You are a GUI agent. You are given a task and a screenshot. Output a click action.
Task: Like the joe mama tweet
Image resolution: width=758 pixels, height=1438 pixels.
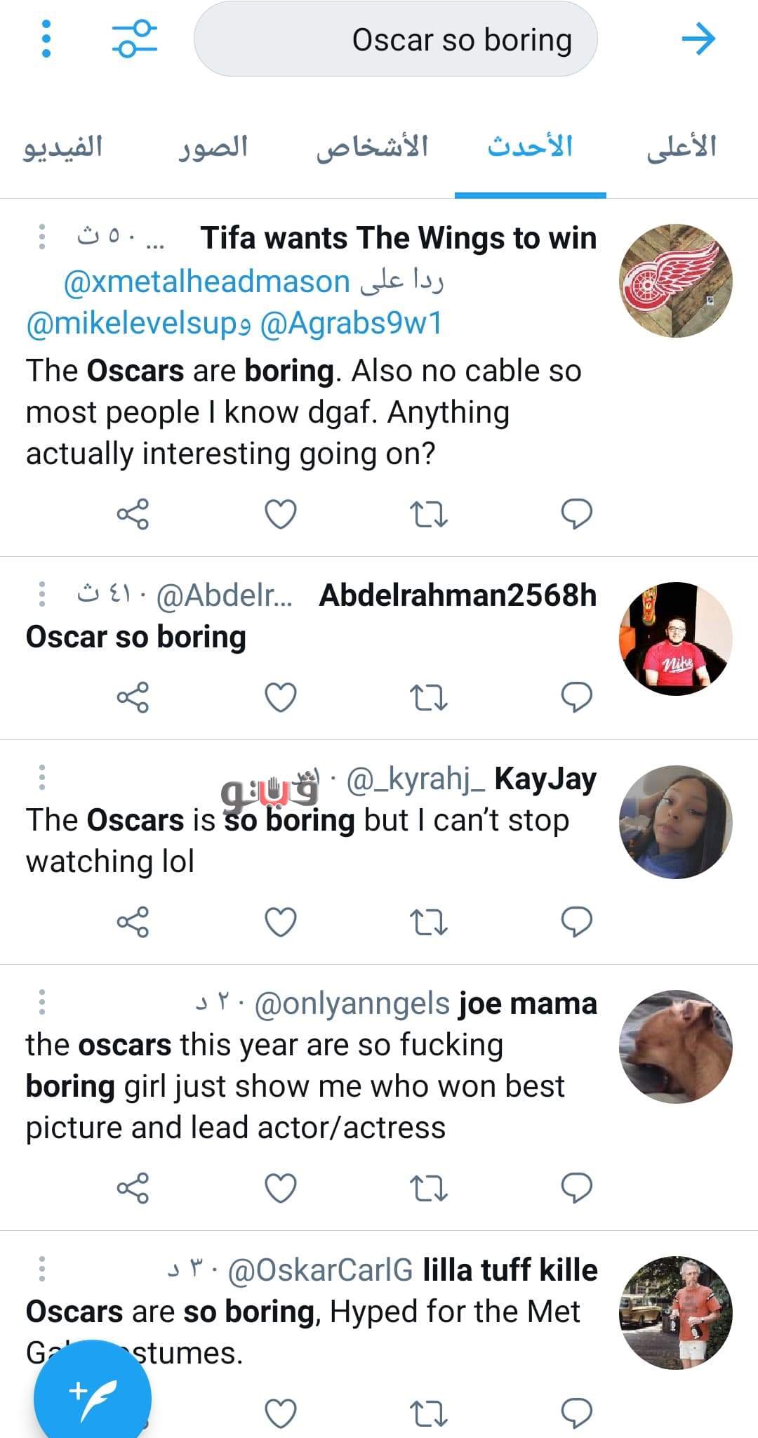(280, 1188)
